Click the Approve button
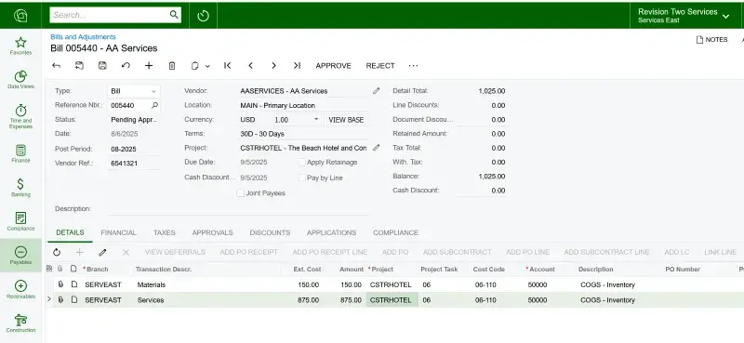Viewport: 744px width, 343px height. 334,66
